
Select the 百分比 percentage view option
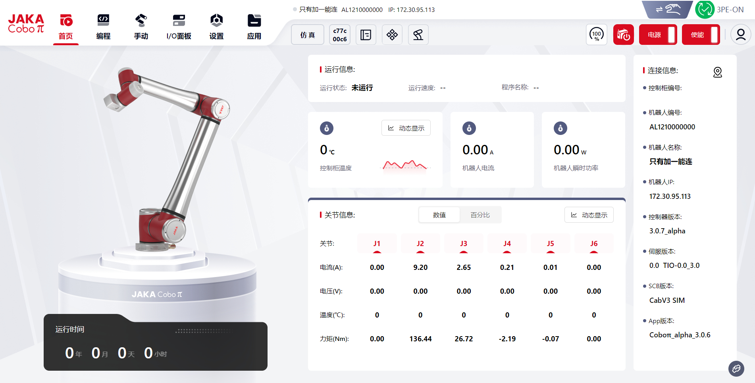click(480, 215)
